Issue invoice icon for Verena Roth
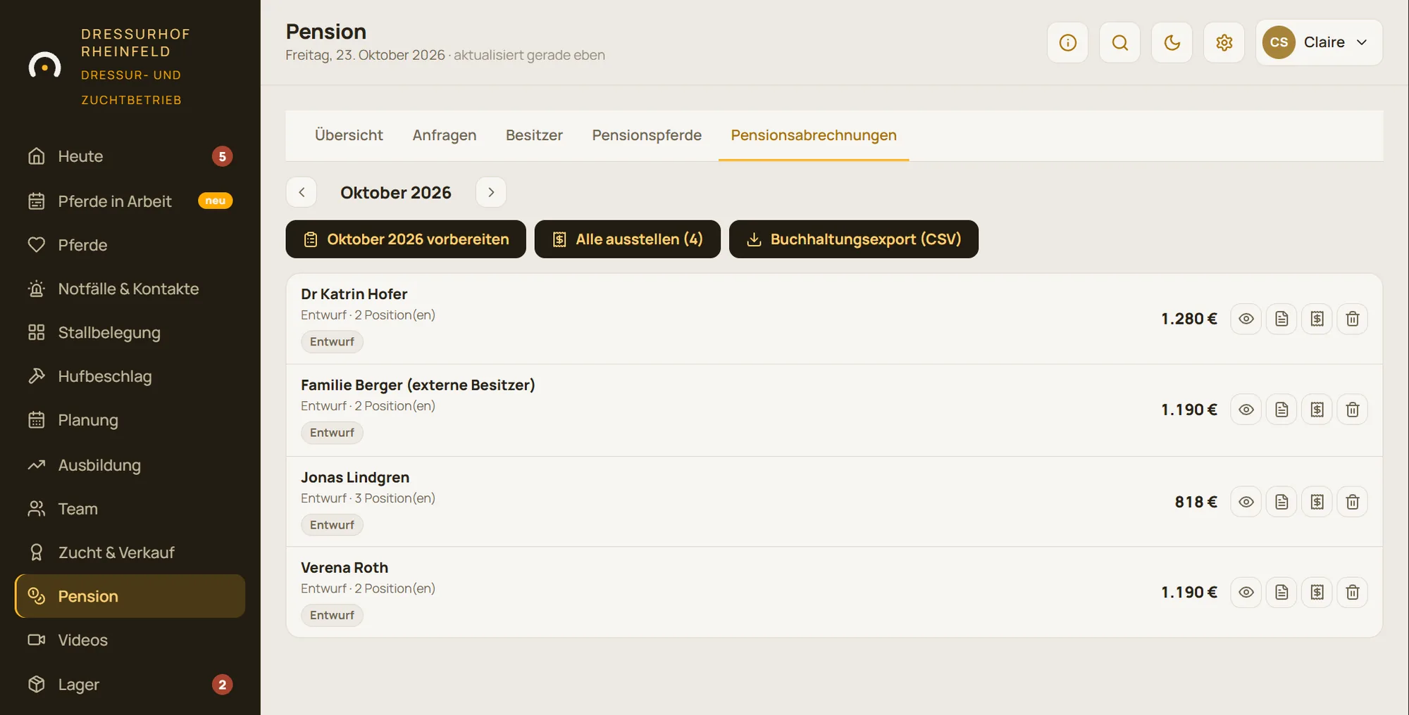The width and height of the screenshot is (1409, 715). [1317, 592]
